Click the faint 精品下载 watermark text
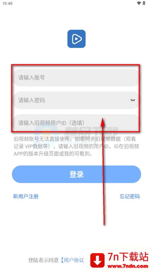This screenshot has width=153, height=272. click(x=92, y=132)
